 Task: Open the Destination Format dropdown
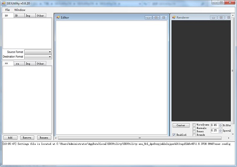click(x=38, y=57)
